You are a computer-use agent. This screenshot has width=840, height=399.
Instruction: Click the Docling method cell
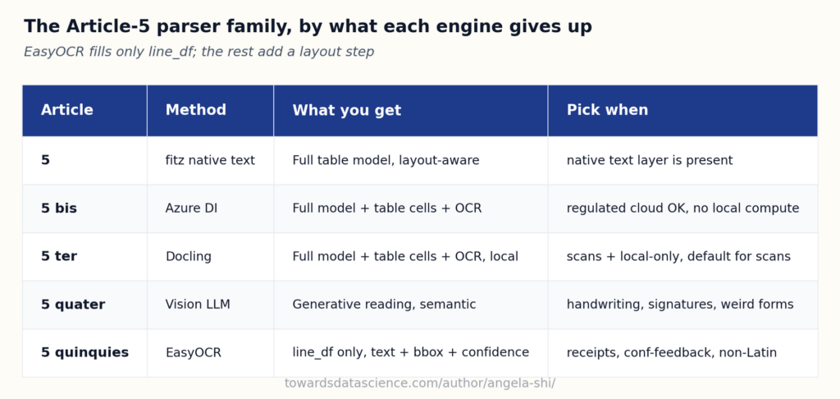210,257
